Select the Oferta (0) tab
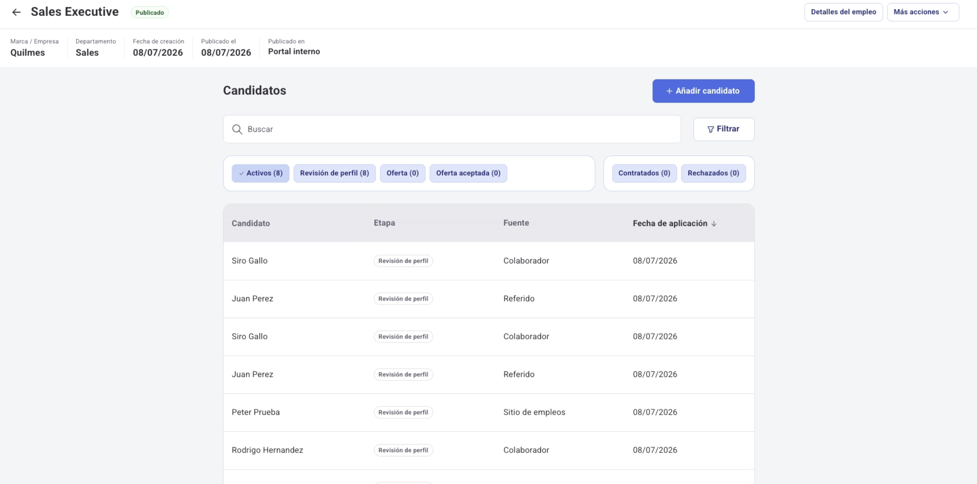Viewport: 977px width, 484px height. point(402,173)
